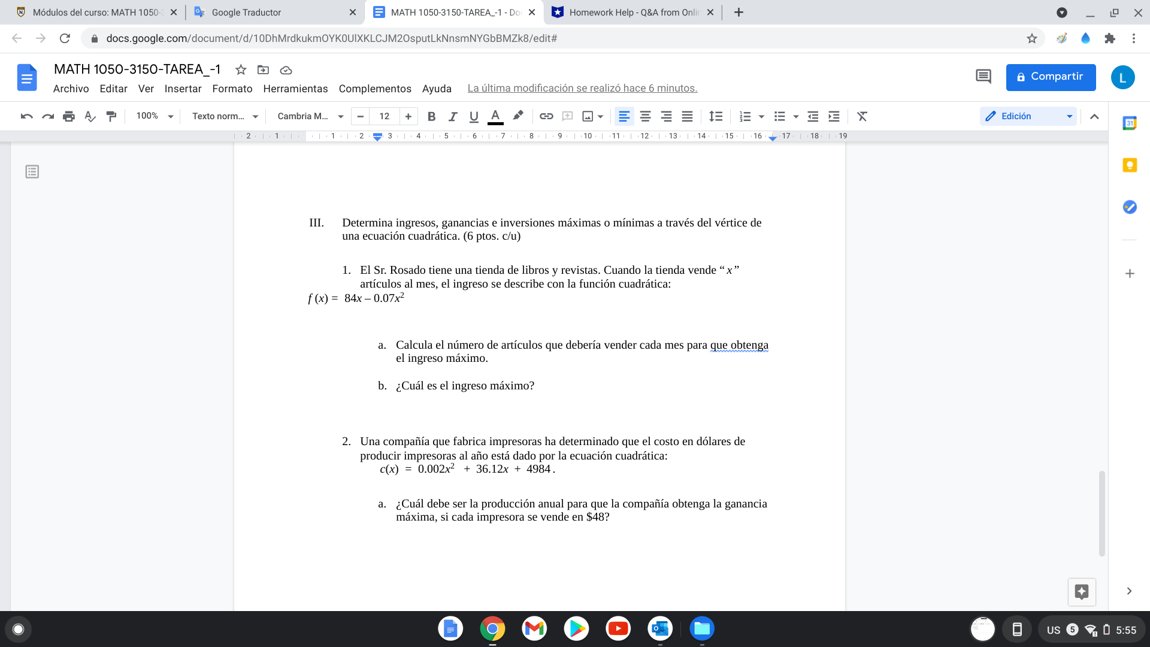Click the clear formatting icon
1150x647 pixels.
coord(862,116)
